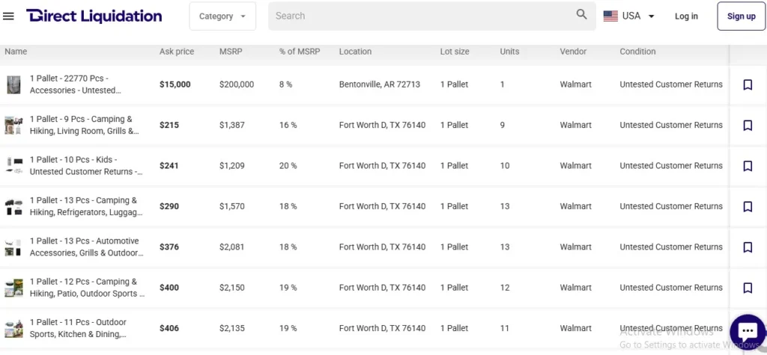
Task: Save the $241 Kids pallet listing
Action: [747, 166]
